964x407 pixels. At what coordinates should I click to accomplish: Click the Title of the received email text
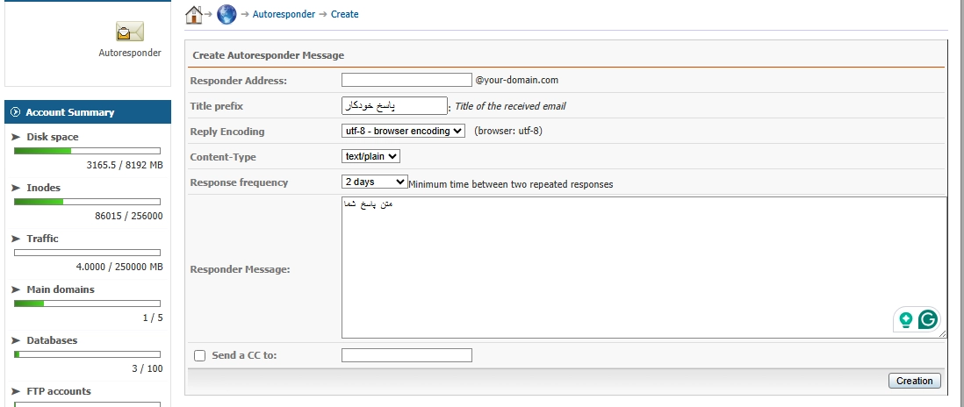pyautogui.click(x=510, y=106)
